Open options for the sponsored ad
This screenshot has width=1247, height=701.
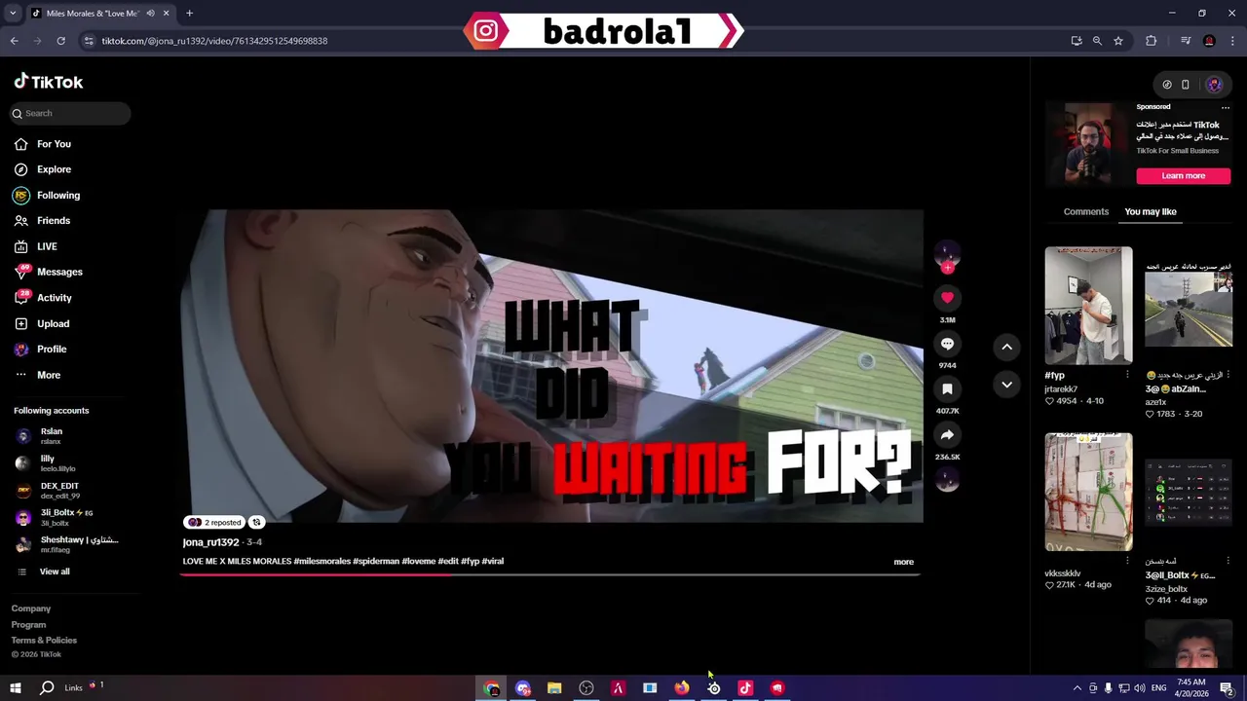pos(1226,107)
